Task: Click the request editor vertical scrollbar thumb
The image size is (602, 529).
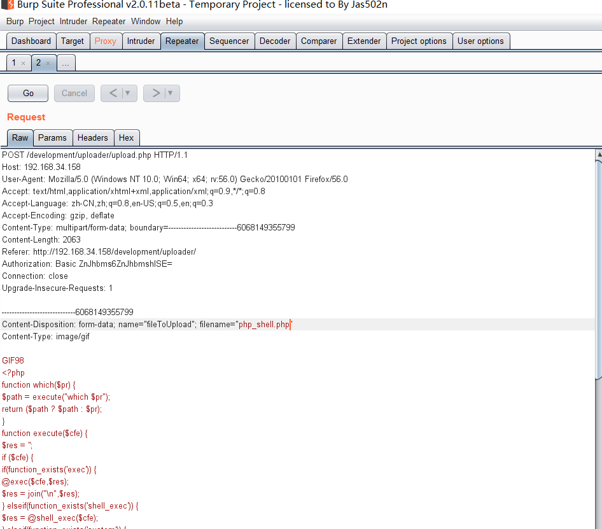Action: (599, 270)
